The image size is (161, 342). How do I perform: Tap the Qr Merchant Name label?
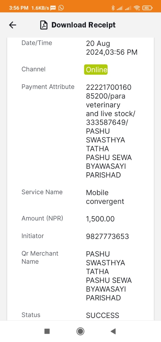click(x=40, y=258)
